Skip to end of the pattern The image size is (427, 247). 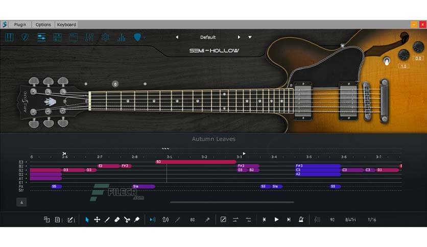tap(289, 219)
